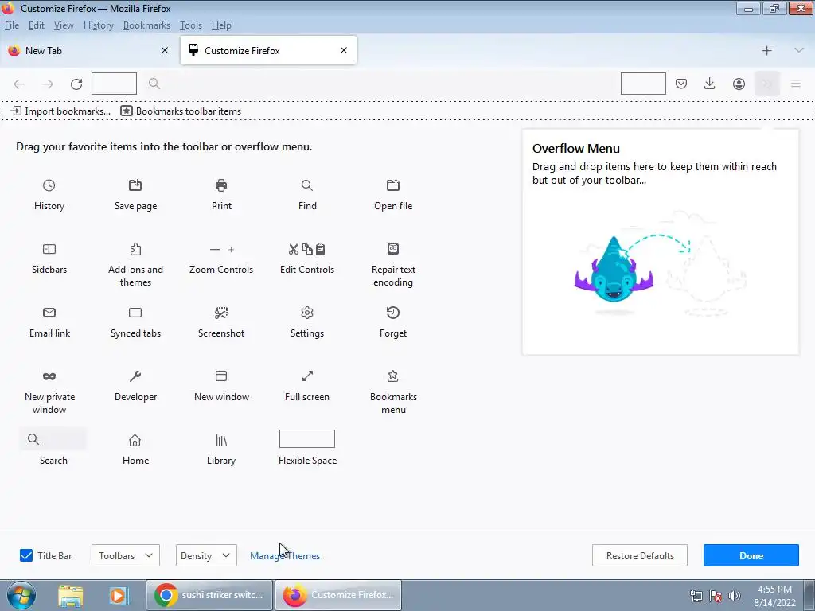This screenshot has width=815, height=611.
Task: Click the Print icon
Action: tap(221, 185)
